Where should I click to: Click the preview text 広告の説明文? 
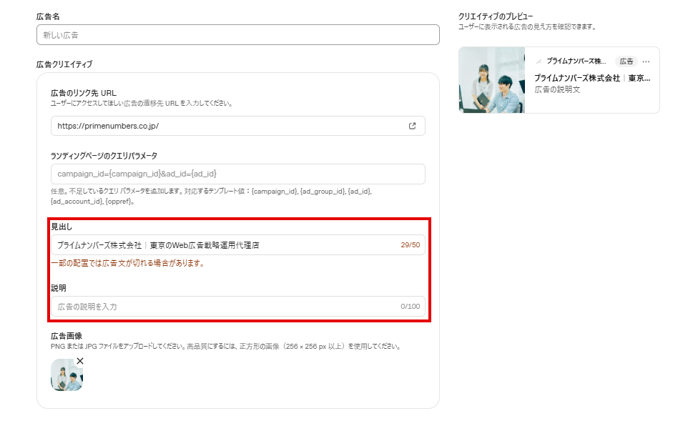click(557, 90)
